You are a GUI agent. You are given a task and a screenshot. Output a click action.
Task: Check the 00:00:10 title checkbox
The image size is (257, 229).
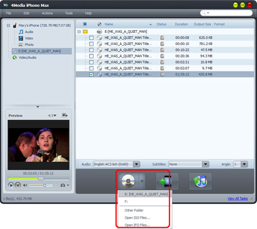point(91,44)
